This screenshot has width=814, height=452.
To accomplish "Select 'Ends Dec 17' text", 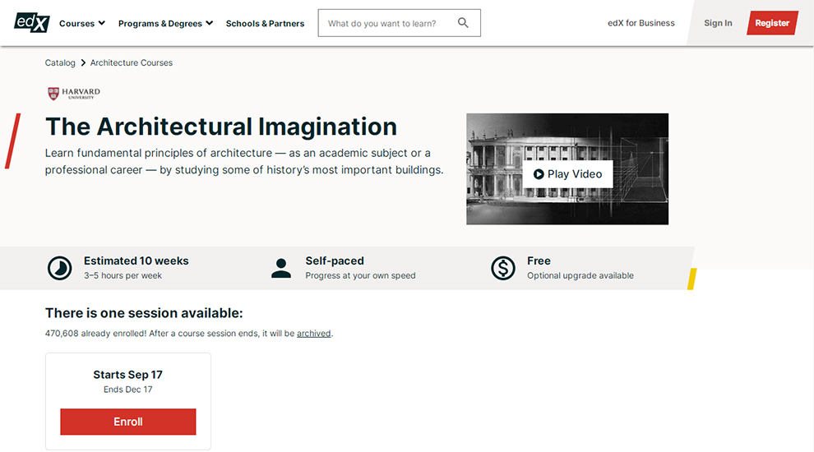I will [127, 390].
